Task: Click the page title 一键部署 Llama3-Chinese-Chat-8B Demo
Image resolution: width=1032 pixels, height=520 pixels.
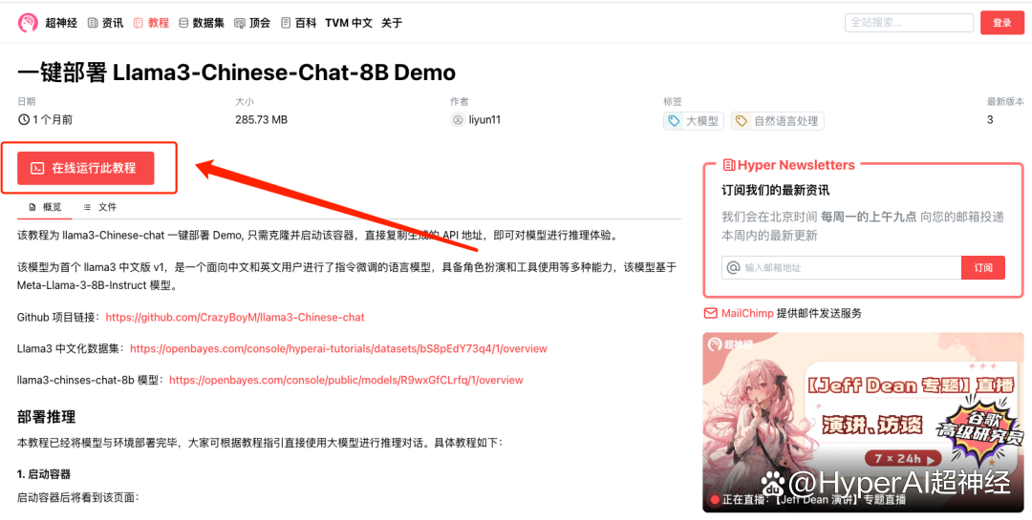Action: pos(236,73)
